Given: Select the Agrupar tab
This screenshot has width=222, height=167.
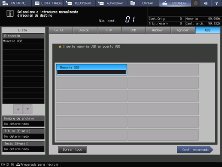Looking at the screenshot, I should pyautogui.click(x=183, y=30).
